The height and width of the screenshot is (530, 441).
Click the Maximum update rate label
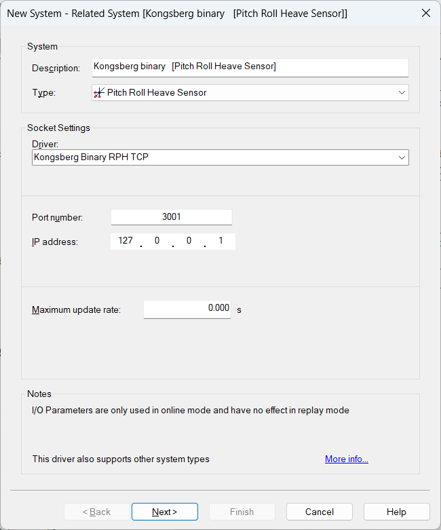pyautogui.click(x=76, y=309)
